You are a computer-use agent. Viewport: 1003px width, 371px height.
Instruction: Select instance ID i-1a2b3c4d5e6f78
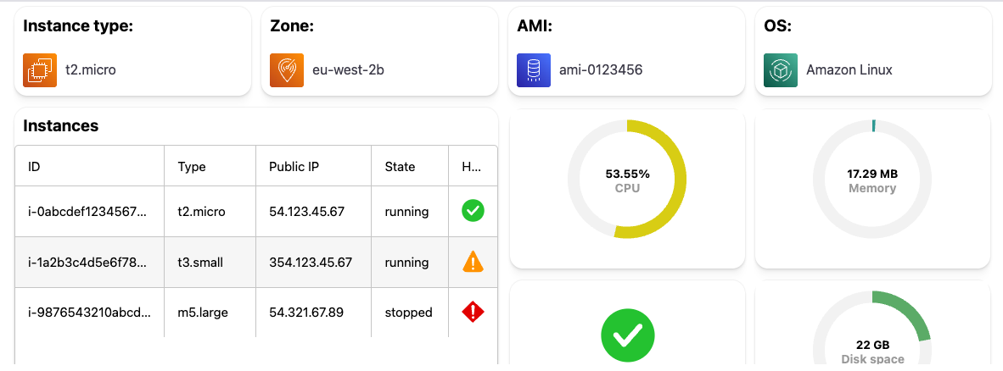pos(87,263)
